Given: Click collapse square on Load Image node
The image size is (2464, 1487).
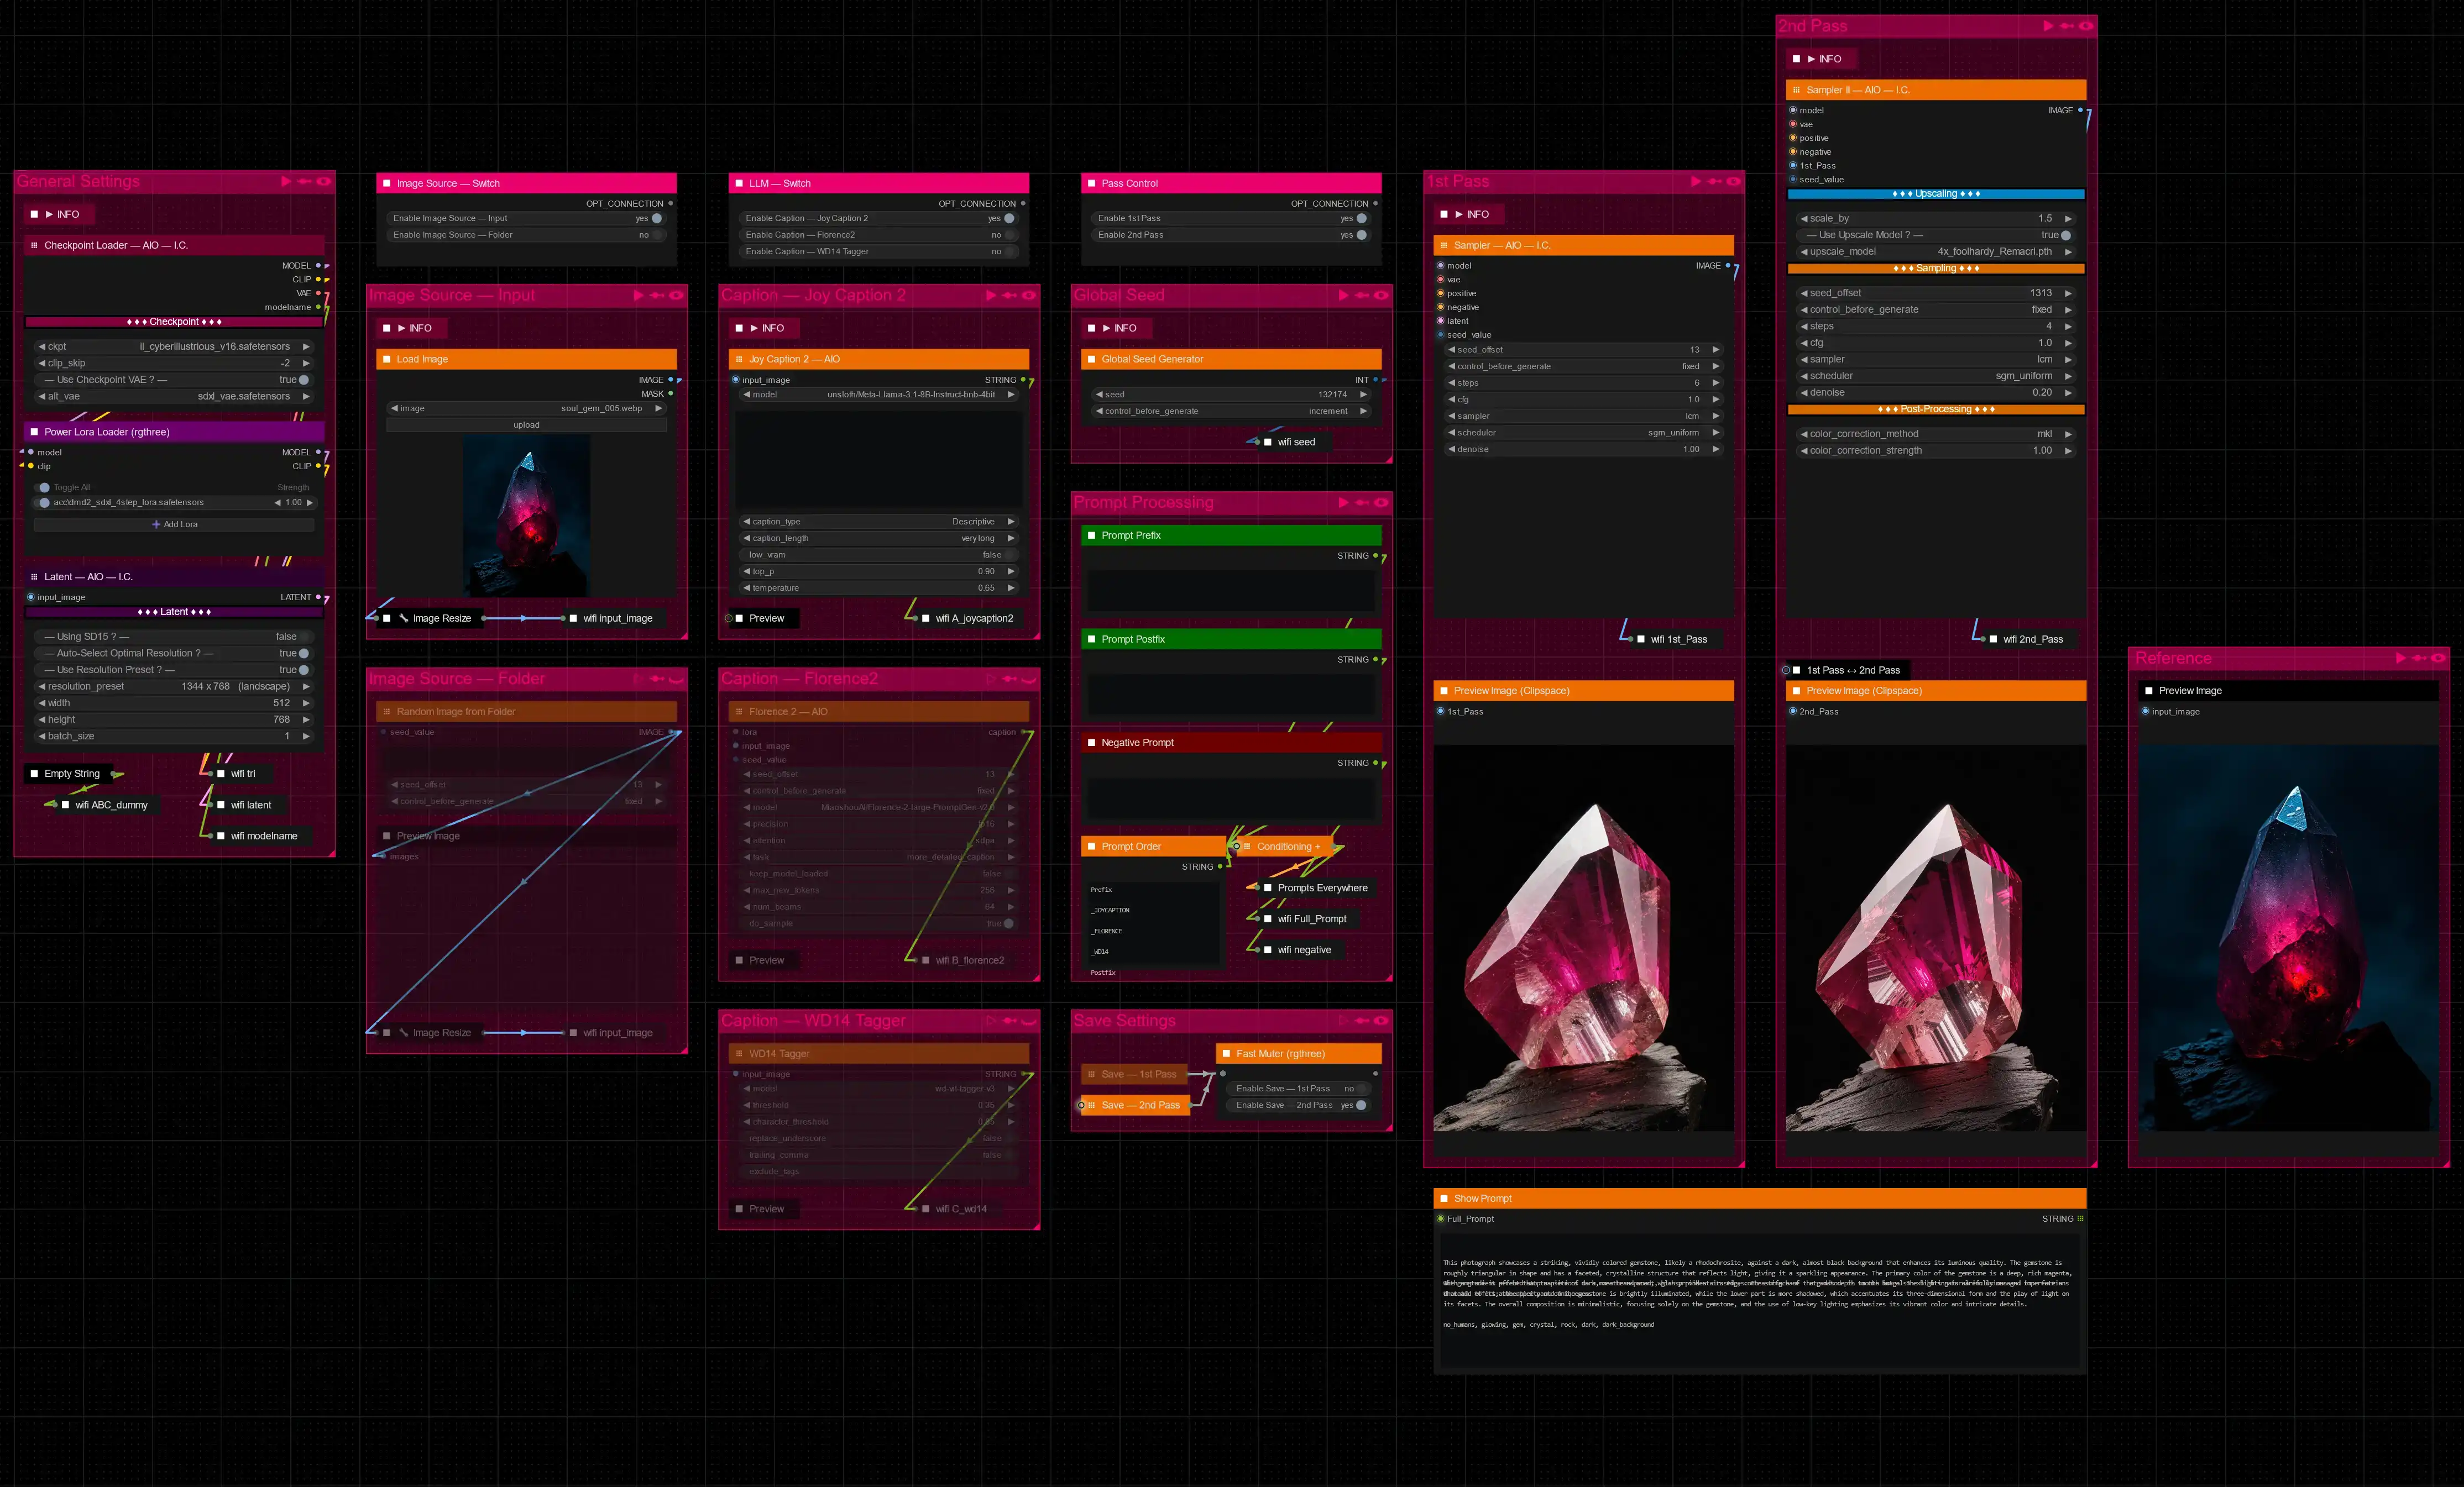Looking at the screenshot, I should [387, 360].
